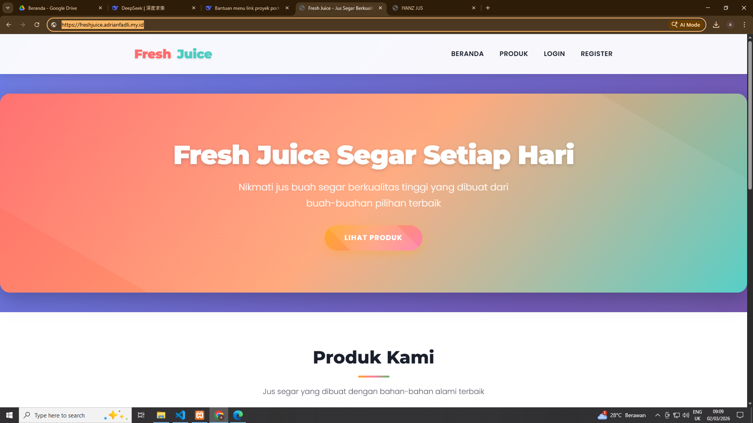Activate AI Mode in address bar
The height and width of the screenshot is (423, 753).
point(686,25)
